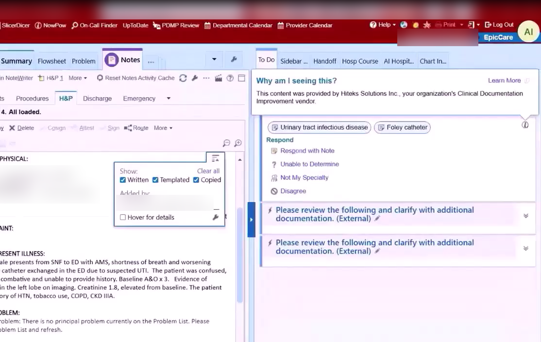Log out of EpicCare
541x342 pixels.
click(x=499, y=25)
